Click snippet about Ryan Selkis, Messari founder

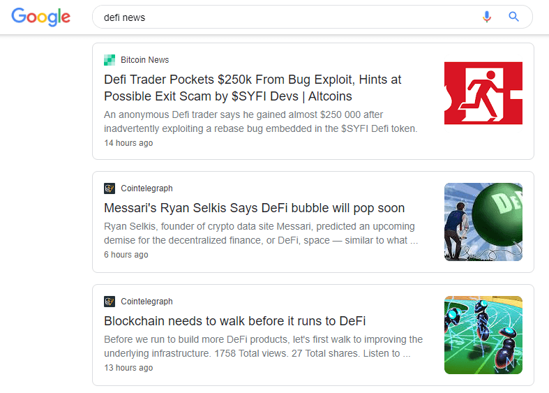tap(261, 233)
